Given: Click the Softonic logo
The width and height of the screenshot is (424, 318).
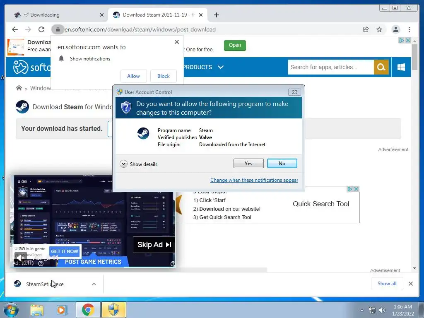Looking at the screenshot, I should [x=32, y=67].
